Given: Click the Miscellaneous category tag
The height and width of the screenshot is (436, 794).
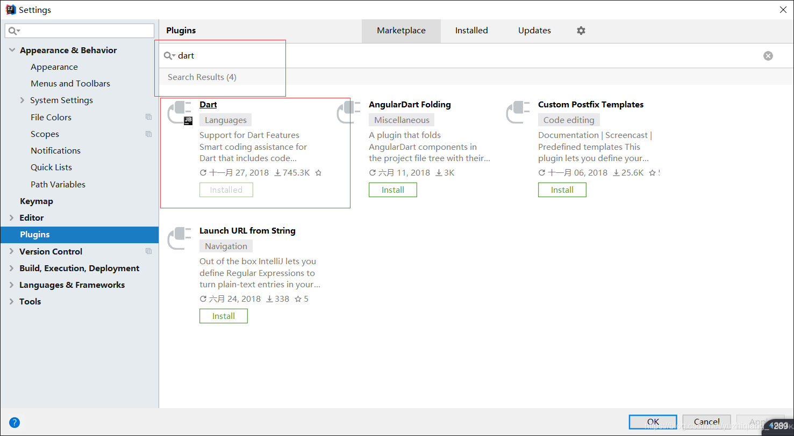Looking at the screenshot, I should pos(402,120).
